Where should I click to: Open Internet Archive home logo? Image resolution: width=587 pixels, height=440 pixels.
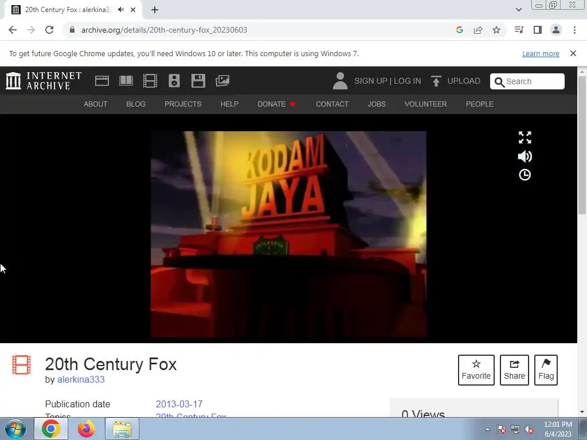point(44,81)
